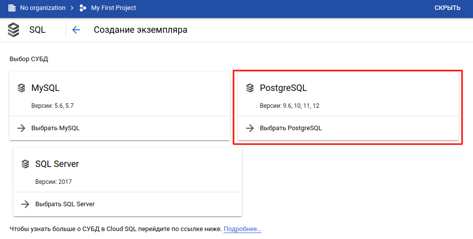This screenshot has height=239, width=473.
Task: Click the project dots icon
Action: point(82,8)
